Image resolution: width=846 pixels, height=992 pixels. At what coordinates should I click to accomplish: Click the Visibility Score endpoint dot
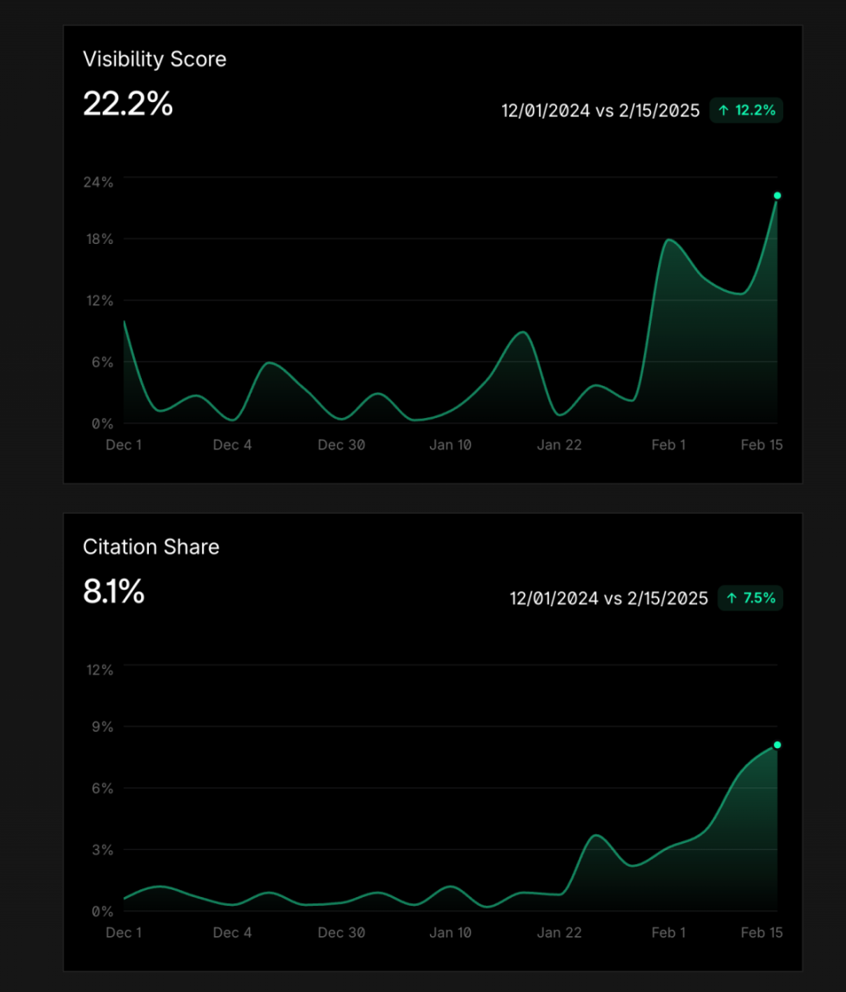click(x=777, y=195)
